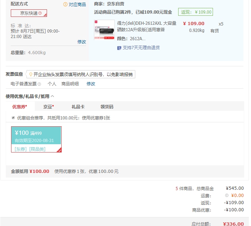The width and height of the screenshot is (251, 226).
Task: Click the 商品优惠 -¥100.00 summary value
Action: 234,210
